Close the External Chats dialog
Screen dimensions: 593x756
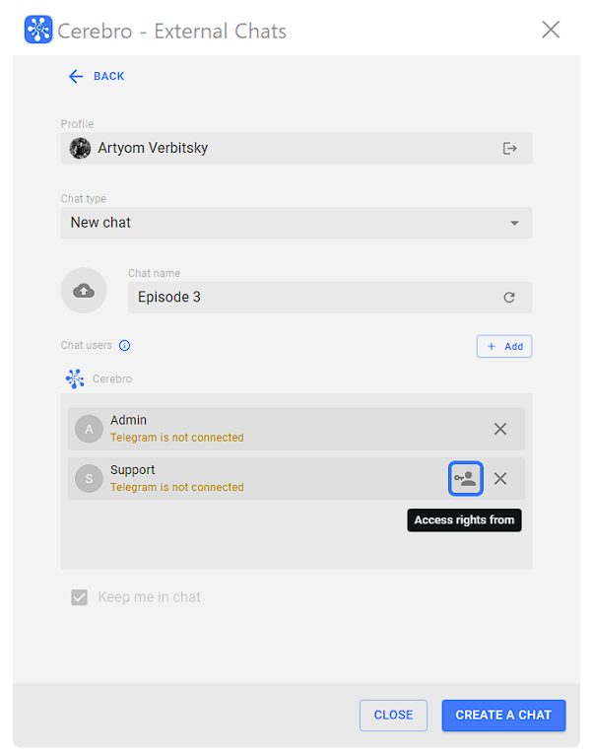click(551, 30)
